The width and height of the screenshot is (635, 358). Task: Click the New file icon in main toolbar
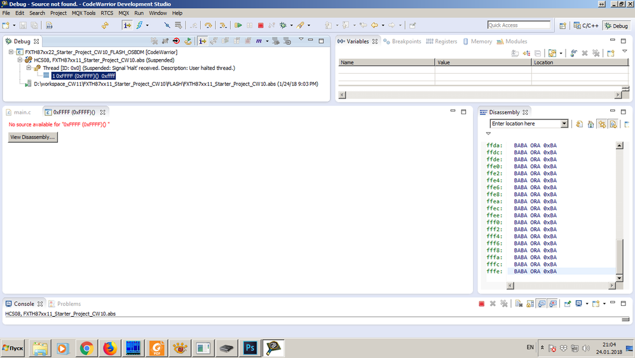point(6,25)
